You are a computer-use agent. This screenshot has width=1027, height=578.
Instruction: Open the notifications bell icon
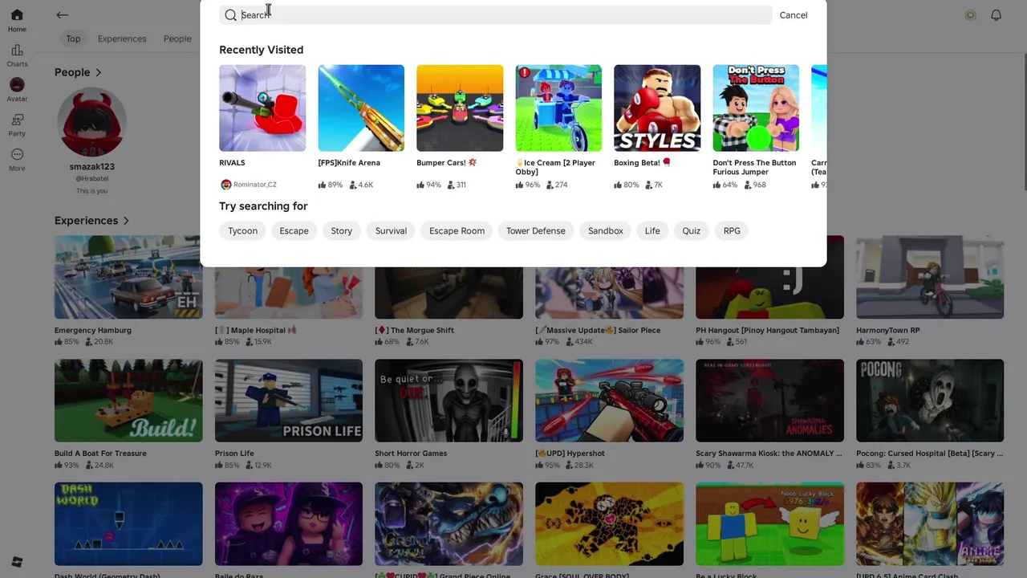[996, 15]
